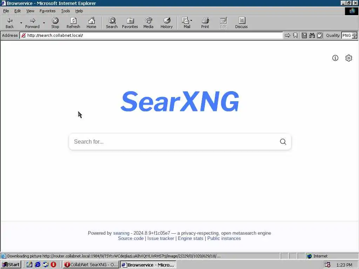Open the View menu
The height and width of the screenshot is (269, 359).
[30, 11]
